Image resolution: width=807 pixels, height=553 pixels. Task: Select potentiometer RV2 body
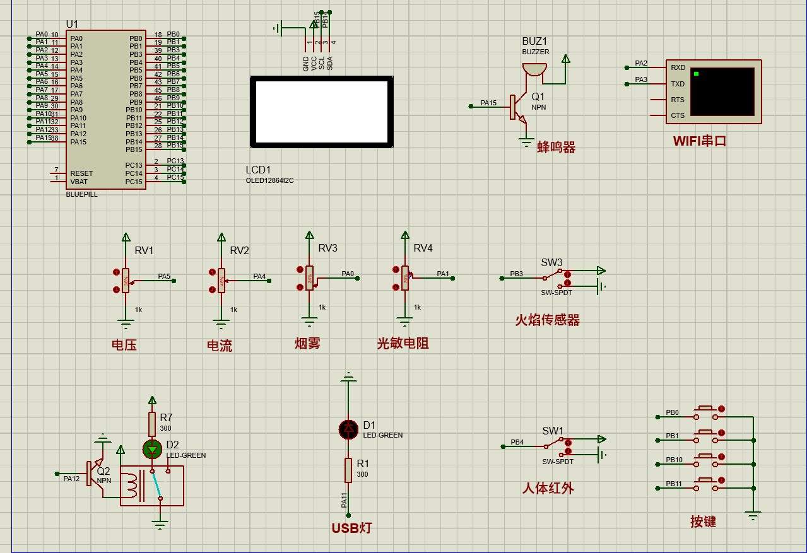[221, 281]
